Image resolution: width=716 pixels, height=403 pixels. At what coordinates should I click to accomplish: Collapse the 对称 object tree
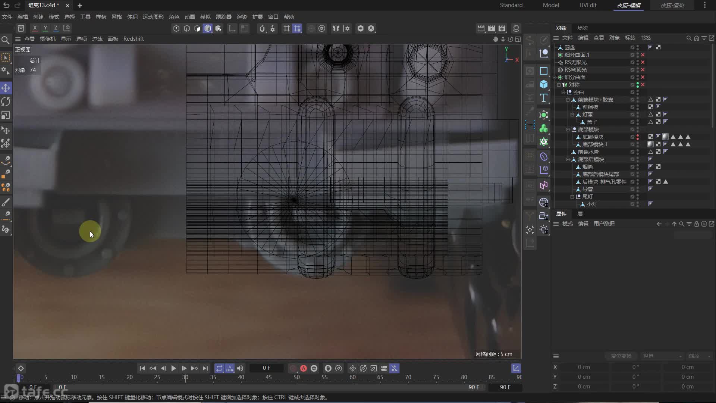point(559,85)
